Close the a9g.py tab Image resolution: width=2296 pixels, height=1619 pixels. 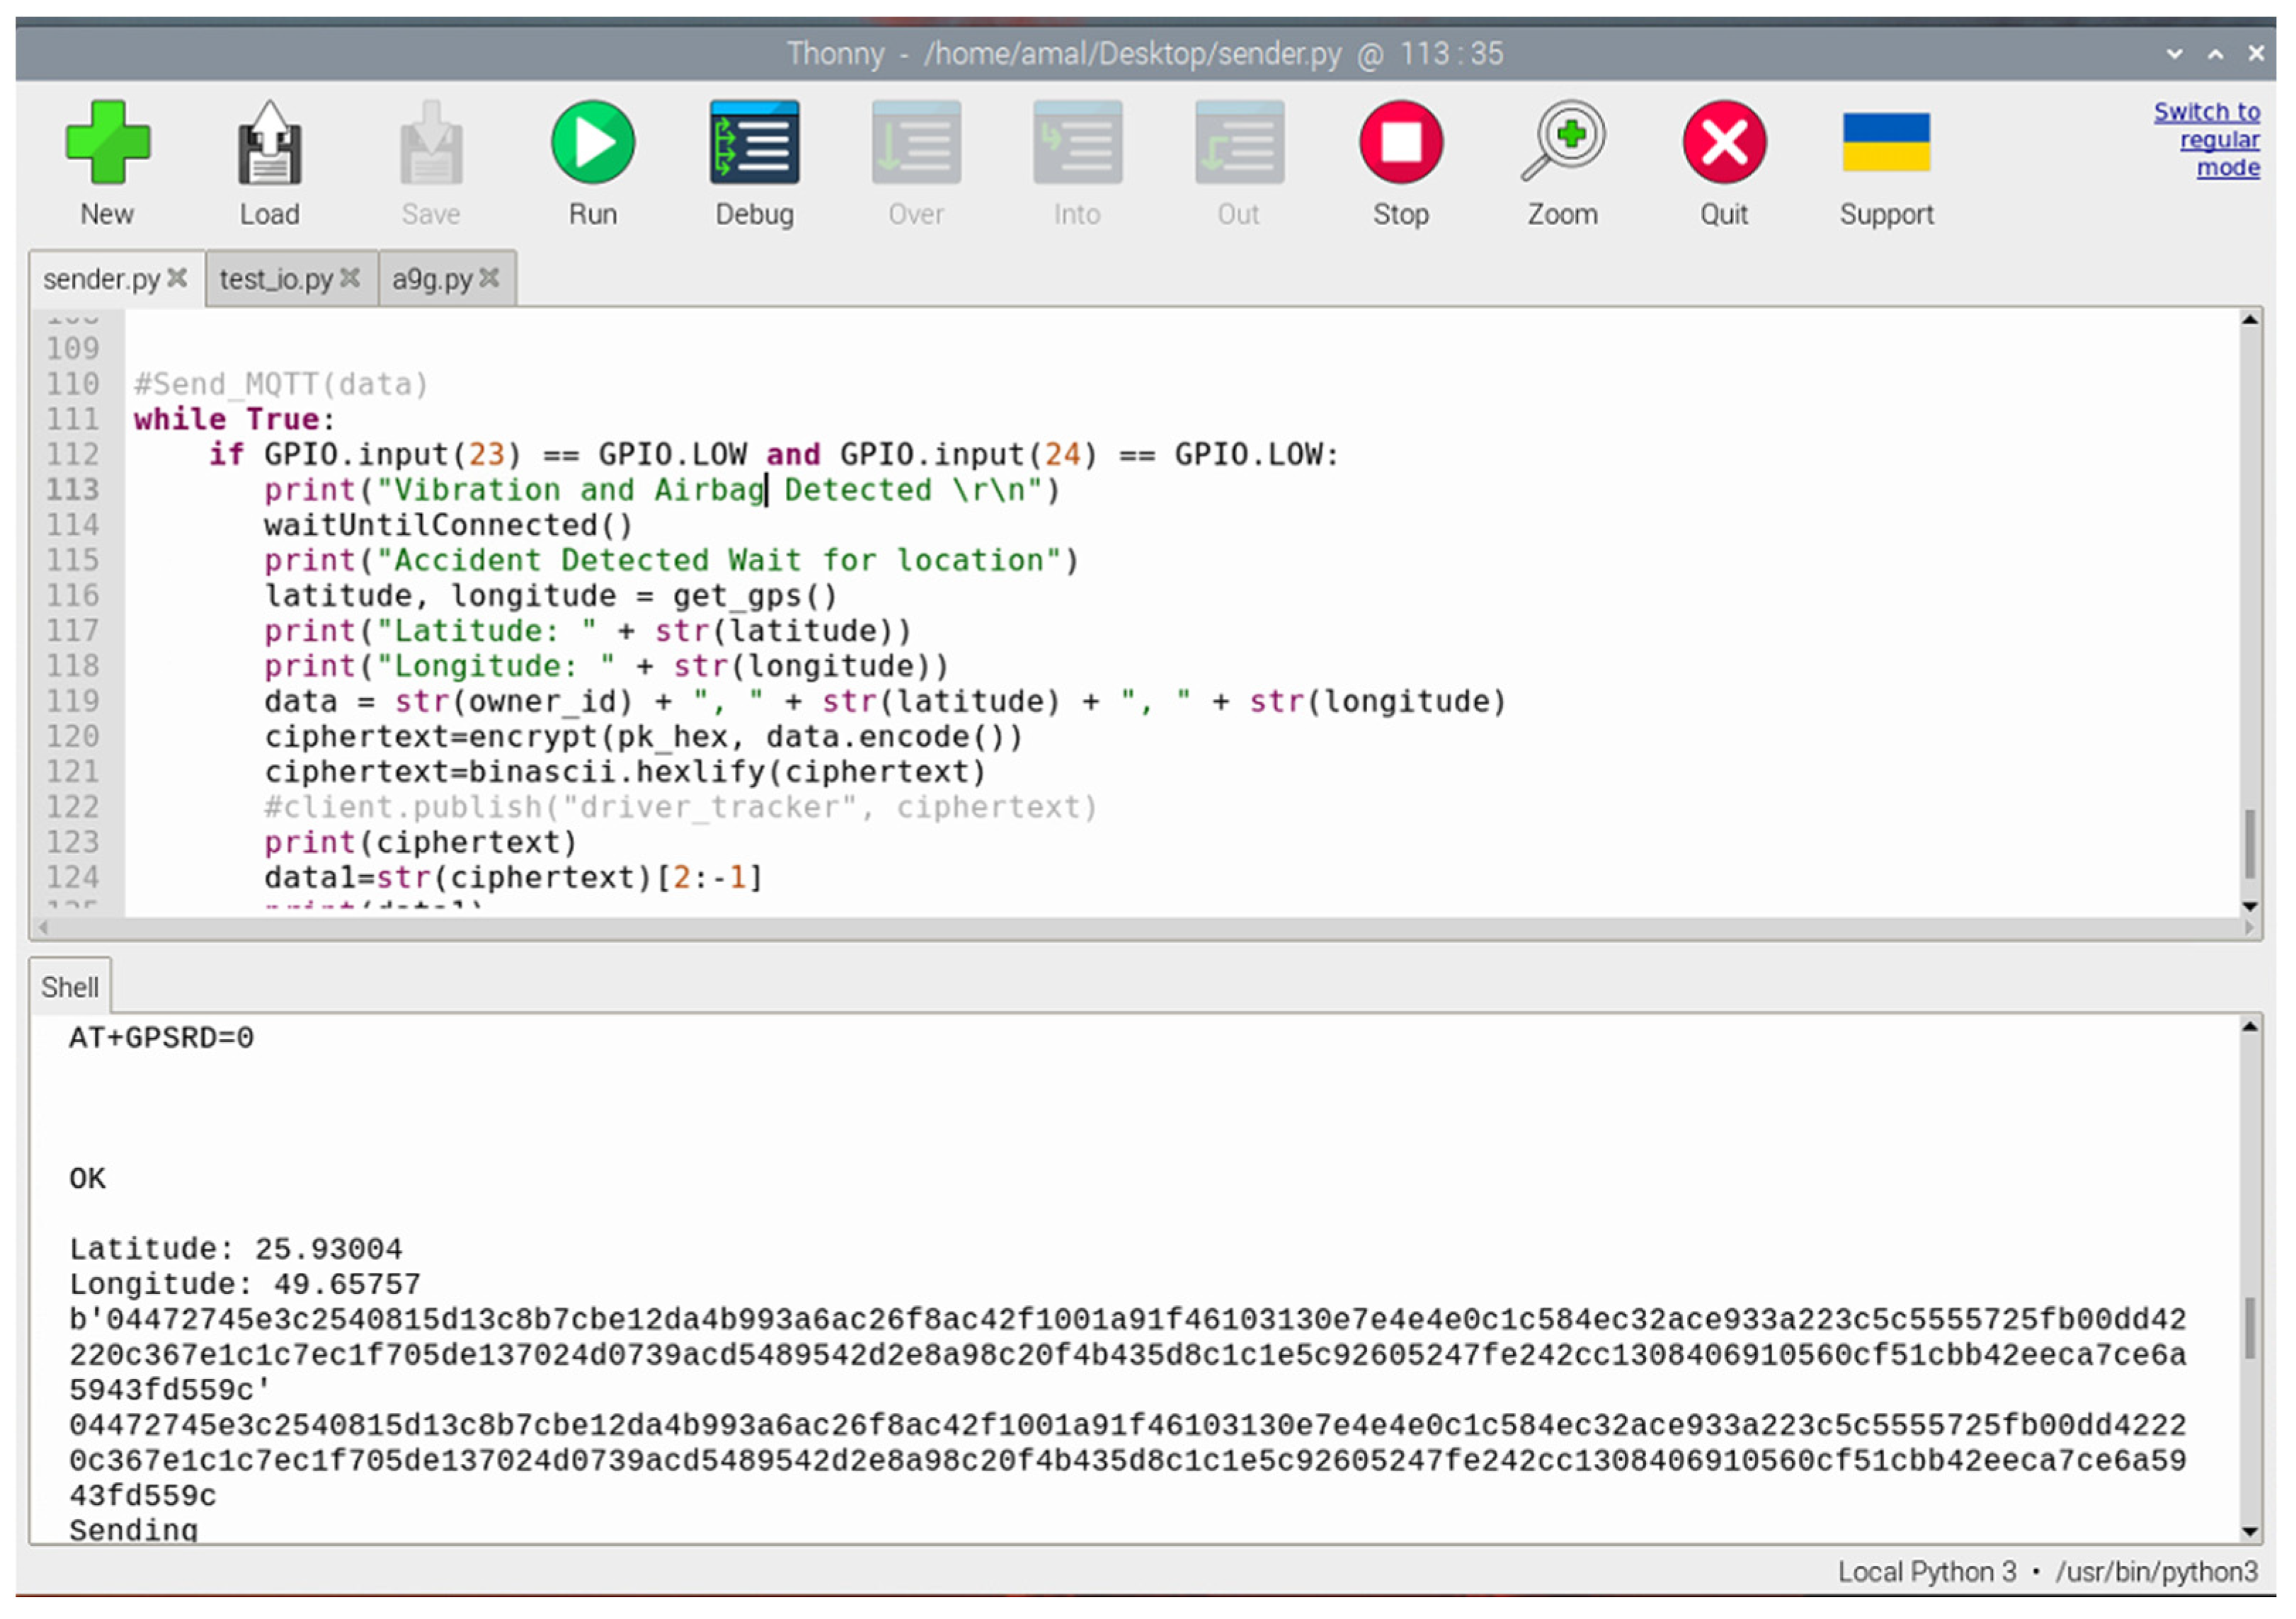pyautogui.click(x=489, y=278)
